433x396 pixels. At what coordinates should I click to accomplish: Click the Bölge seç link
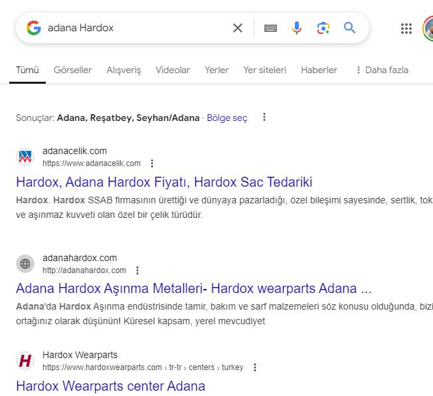pos(226,118)
